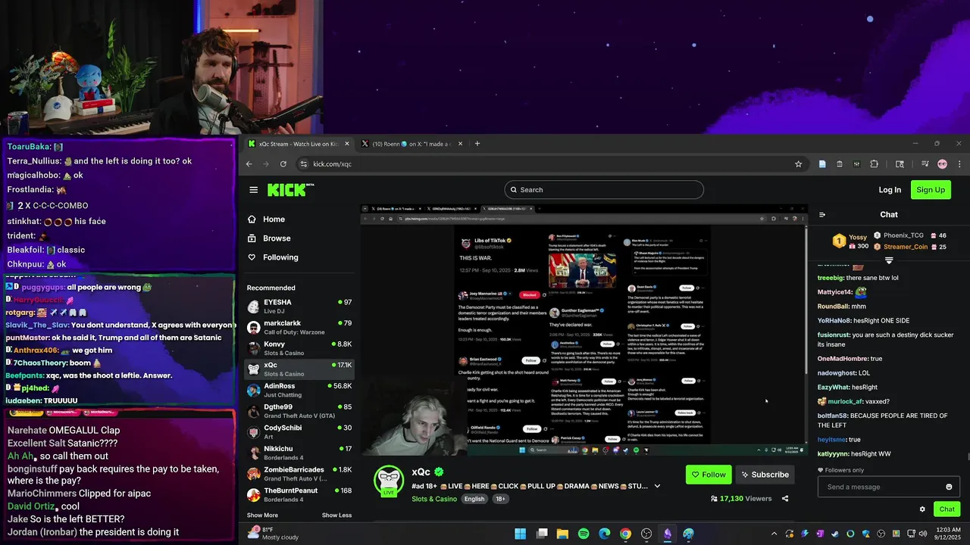970x545 pixels.
Task: Open Nikkichu channel in recommended
Action: pos(299,453)
